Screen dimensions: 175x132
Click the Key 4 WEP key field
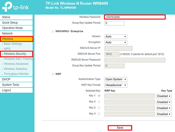pyautogui.click(x=130, y=114)
